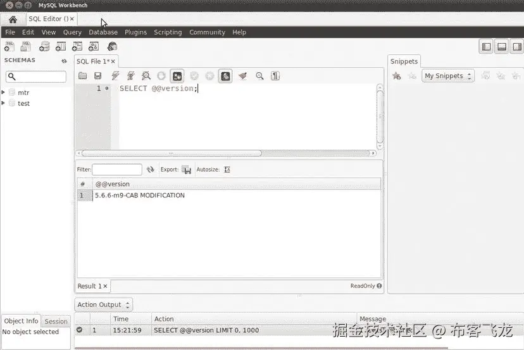Open the Database menu

point(103,32)
